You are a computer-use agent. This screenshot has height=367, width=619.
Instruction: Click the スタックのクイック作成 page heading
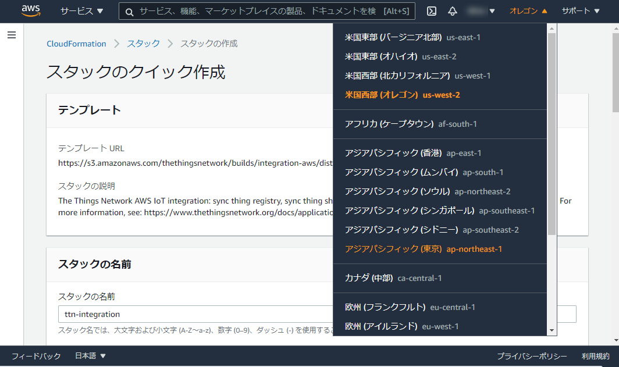136,72
